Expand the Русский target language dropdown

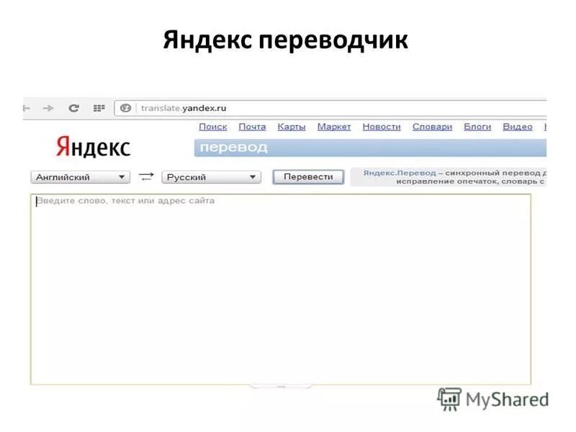click(211, 177)
